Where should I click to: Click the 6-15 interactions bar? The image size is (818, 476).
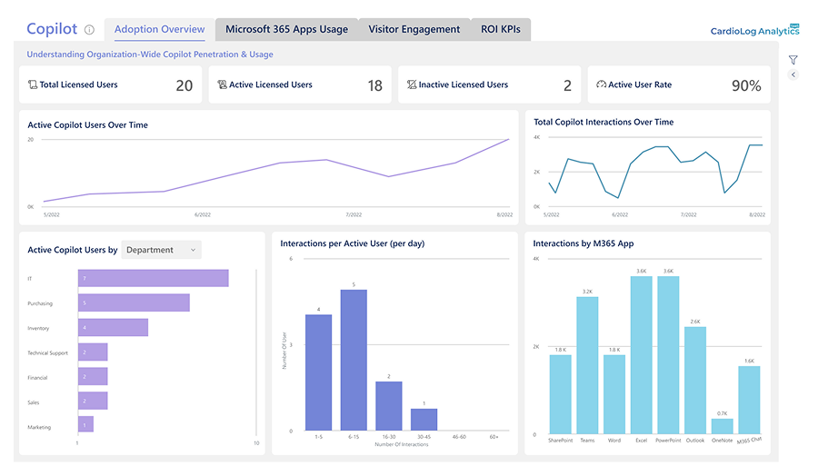point(354,360)
